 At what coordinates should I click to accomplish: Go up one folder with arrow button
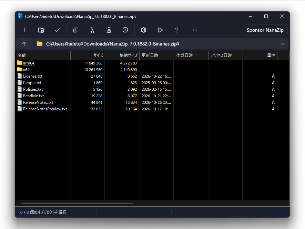click(x=24, y=44)
